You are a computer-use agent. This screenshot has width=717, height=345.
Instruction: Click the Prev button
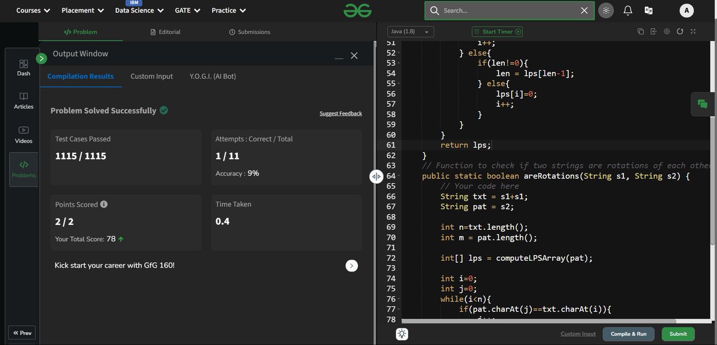click(x=22, y=333)
